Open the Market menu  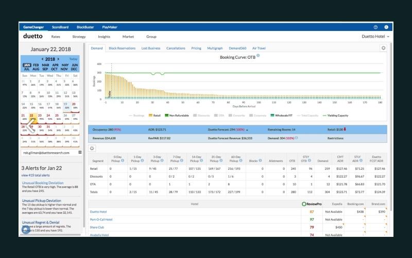click(128, 37)
